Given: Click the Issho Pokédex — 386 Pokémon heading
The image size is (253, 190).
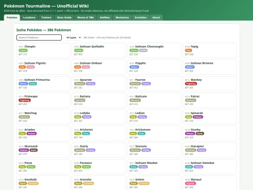Looking at the screenshot, I should point(44,30).
